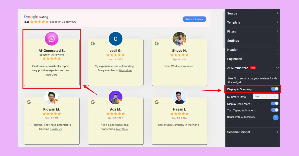299x156 pixels.
Task: Toggle Text Typing Animation switch
Action: [274, 110]
